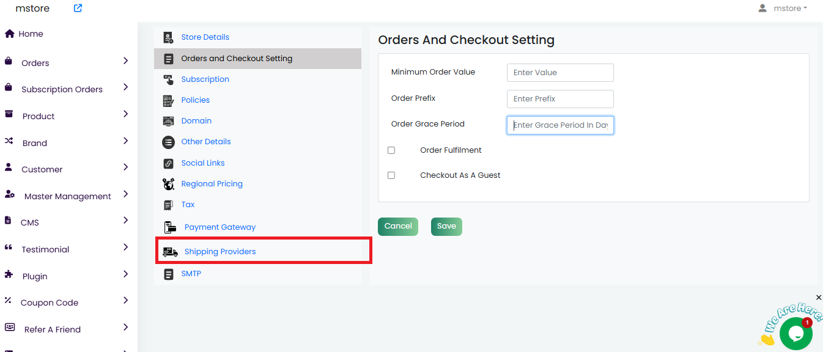This screenshot has width=823, height=352.
Task: Expand the Master Management chevron
Action: pos(125,194)
